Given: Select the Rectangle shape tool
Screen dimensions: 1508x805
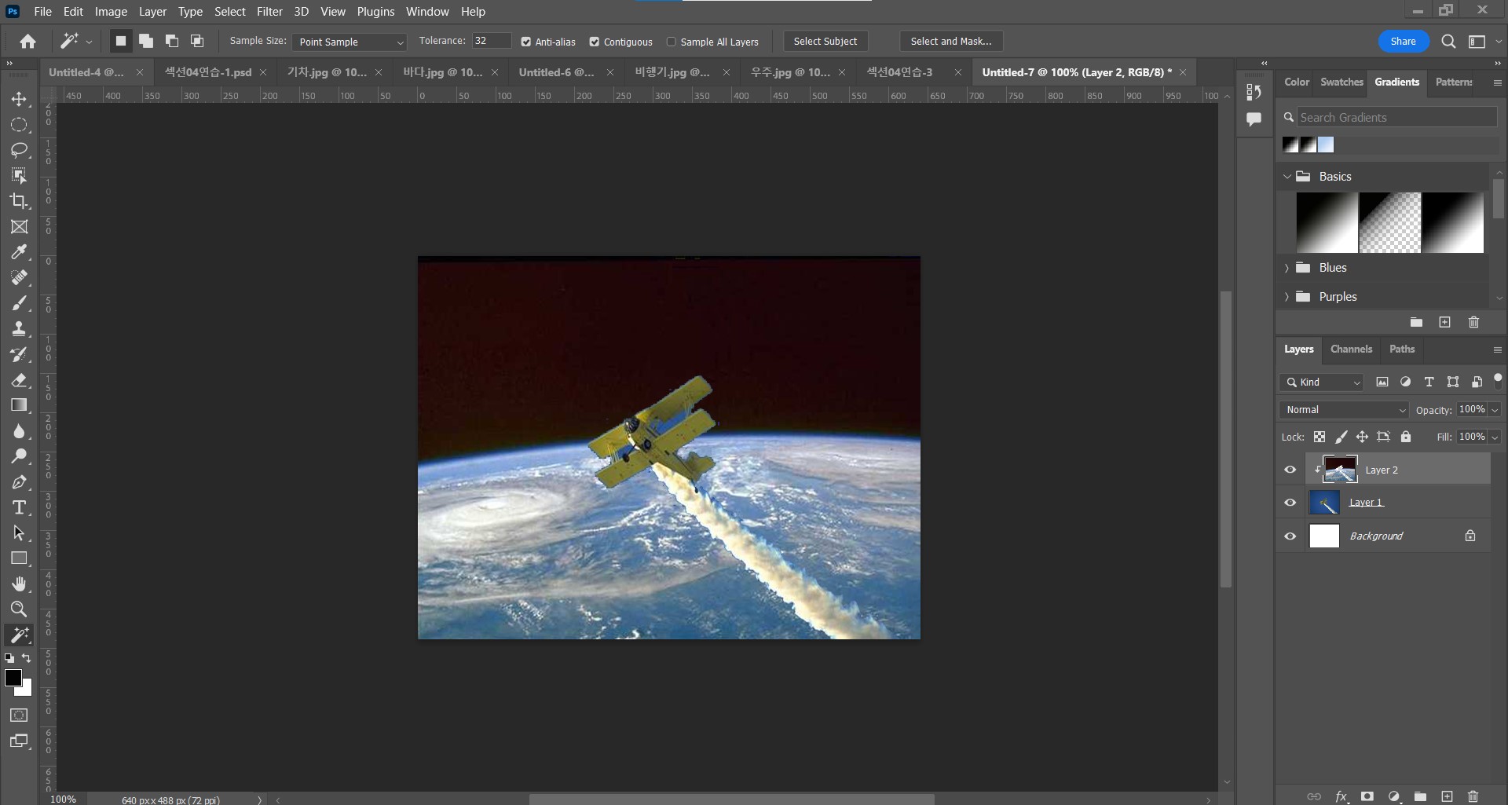Looking at the screenshot, I should point(19,558).
